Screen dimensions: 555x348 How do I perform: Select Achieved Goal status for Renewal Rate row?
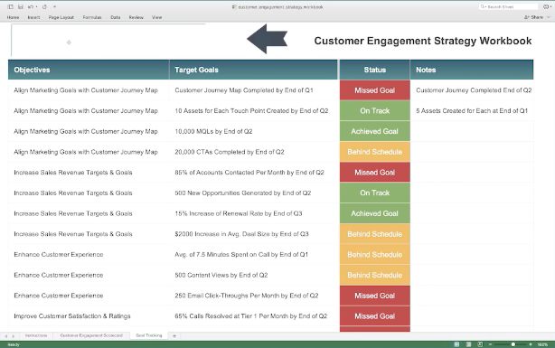point(375,213)
